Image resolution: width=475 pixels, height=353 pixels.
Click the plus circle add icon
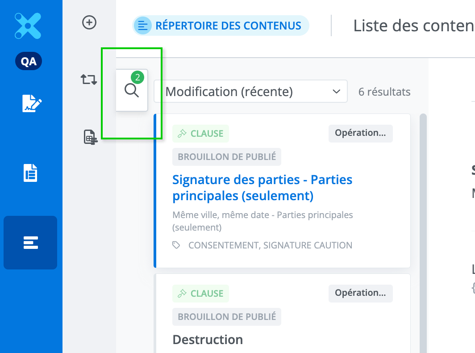(x=89, y=22)
